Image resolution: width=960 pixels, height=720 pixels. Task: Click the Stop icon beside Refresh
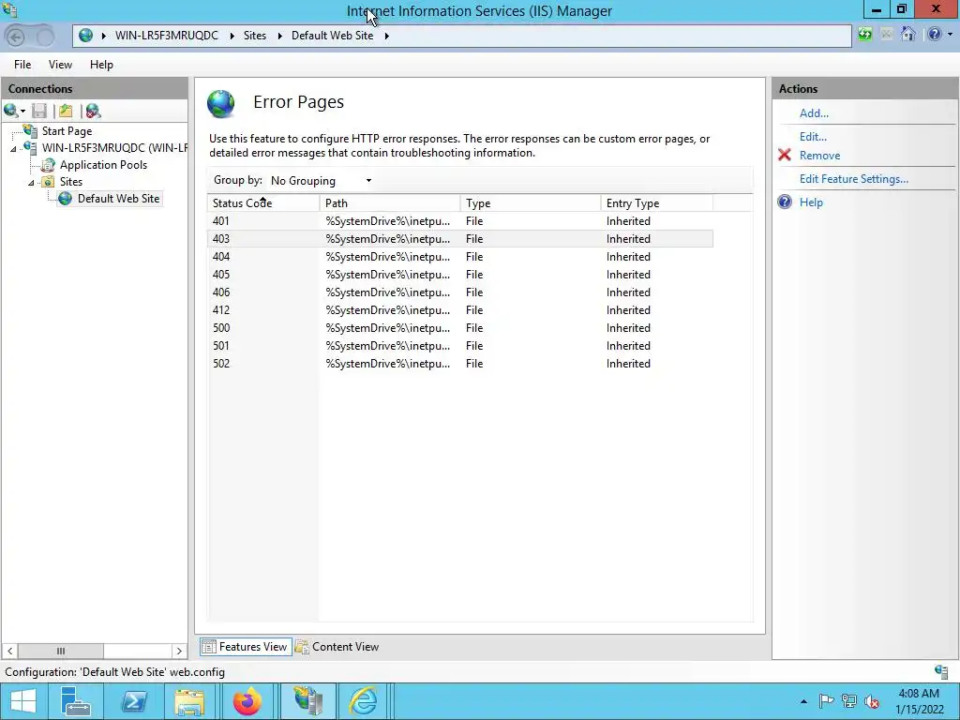[887, 35]
